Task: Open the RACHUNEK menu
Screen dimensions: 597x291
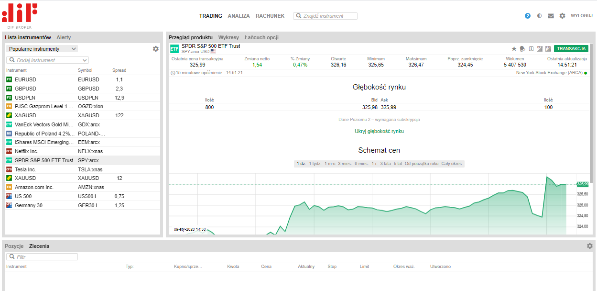Action: 270,16
